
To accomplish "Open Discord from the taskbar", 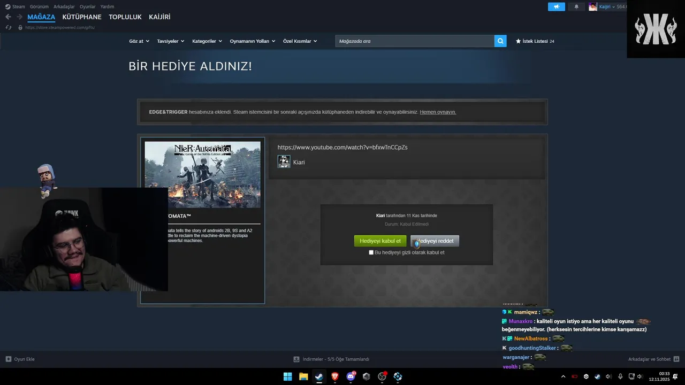I will (x=351, y=376).
